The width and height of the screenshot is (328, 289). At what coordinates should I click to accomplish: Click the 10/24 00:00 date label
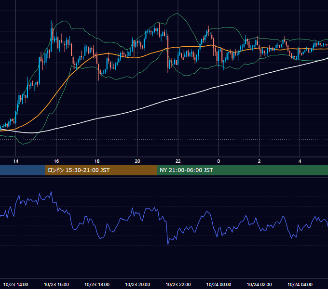[219, 284]
